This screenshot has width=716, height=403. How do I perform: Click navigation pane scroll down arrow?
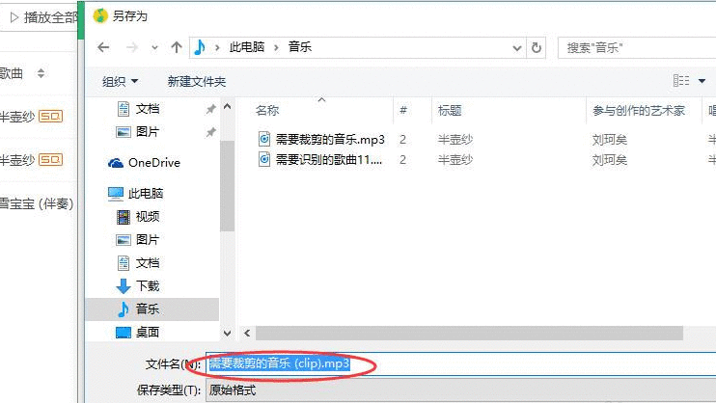coord(228,334)
